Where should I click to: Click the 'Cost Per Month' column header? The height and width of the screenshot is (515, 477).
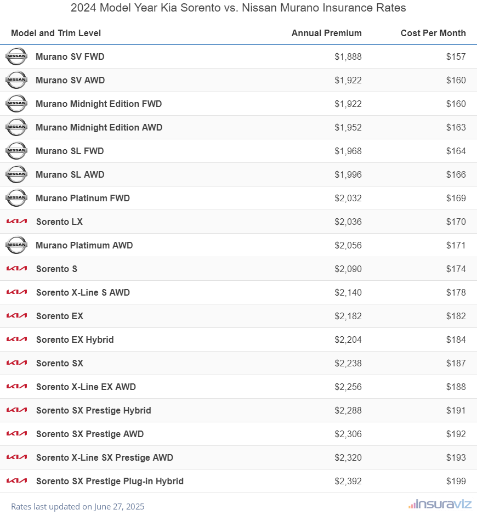pyautogui.click(x=433, y=33)
